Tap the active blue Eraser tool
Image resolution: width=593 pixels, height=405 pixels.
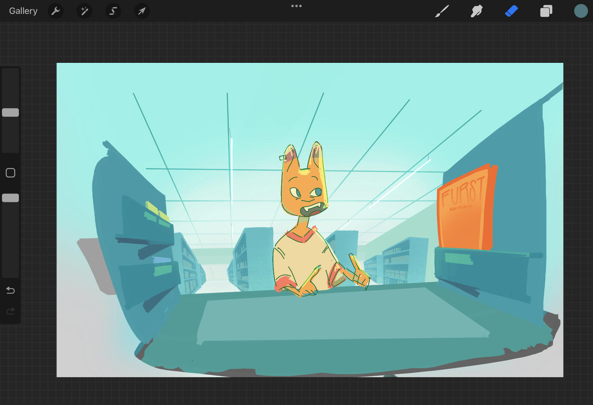coord(511,11)
